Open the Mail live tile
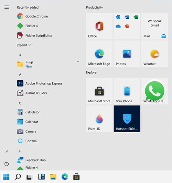The image size is (172, 183). point(155,26)
